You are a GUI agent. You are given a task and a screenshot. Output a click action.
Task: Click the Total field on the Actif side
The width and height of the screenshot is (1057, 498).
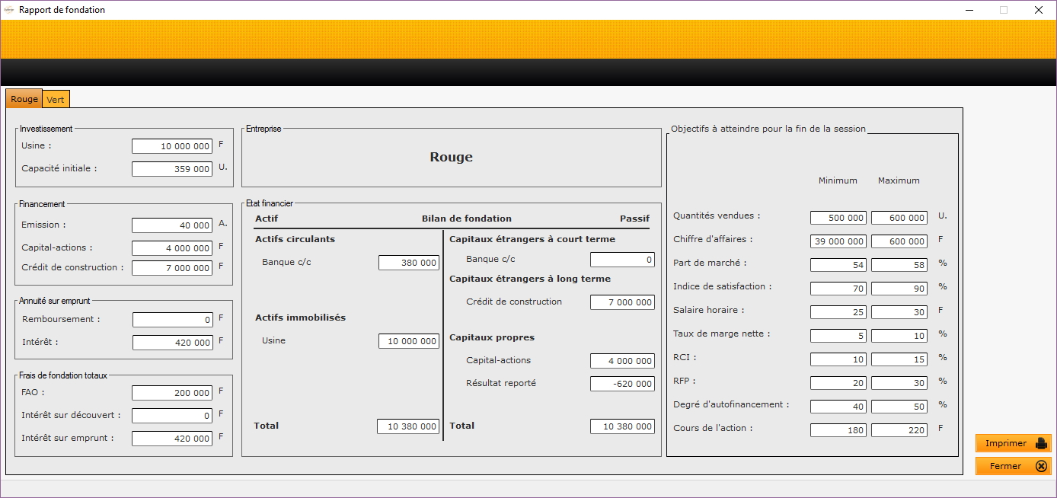[408, 426]
